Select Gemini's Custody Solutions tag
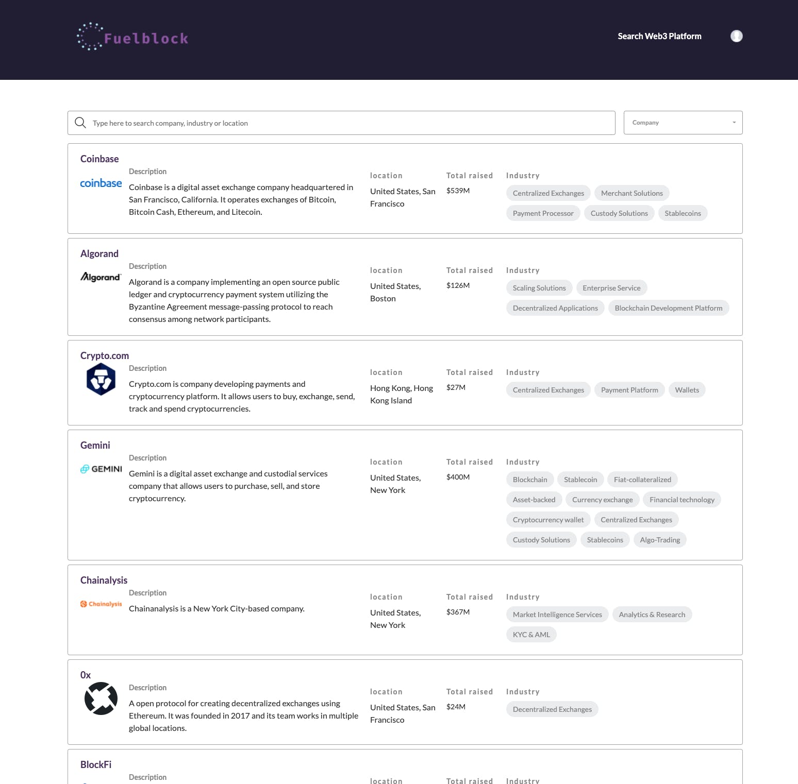This screenshot has height=784, width=798. click(541, 540)
